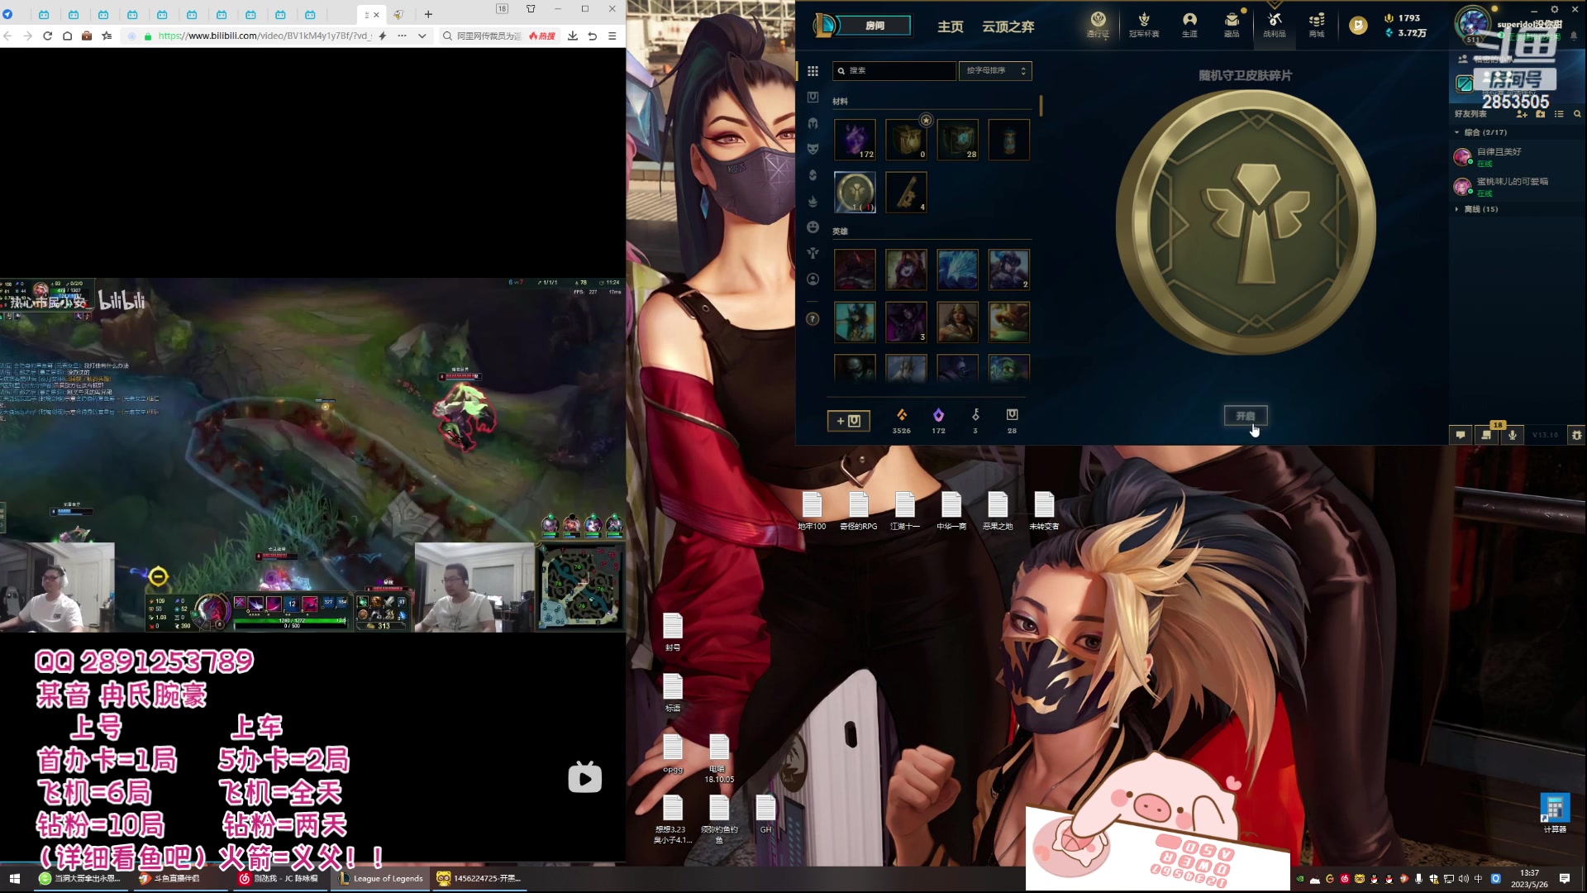Open the Windows Start menu
This screenshot has width=1587, height=893.
pos(14,879)
